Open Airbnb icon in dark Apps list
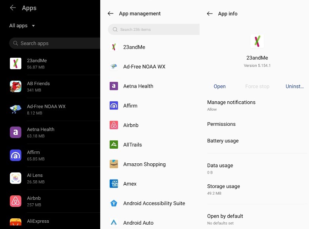This screenshot has width=309, height=229. coord(15,201)
